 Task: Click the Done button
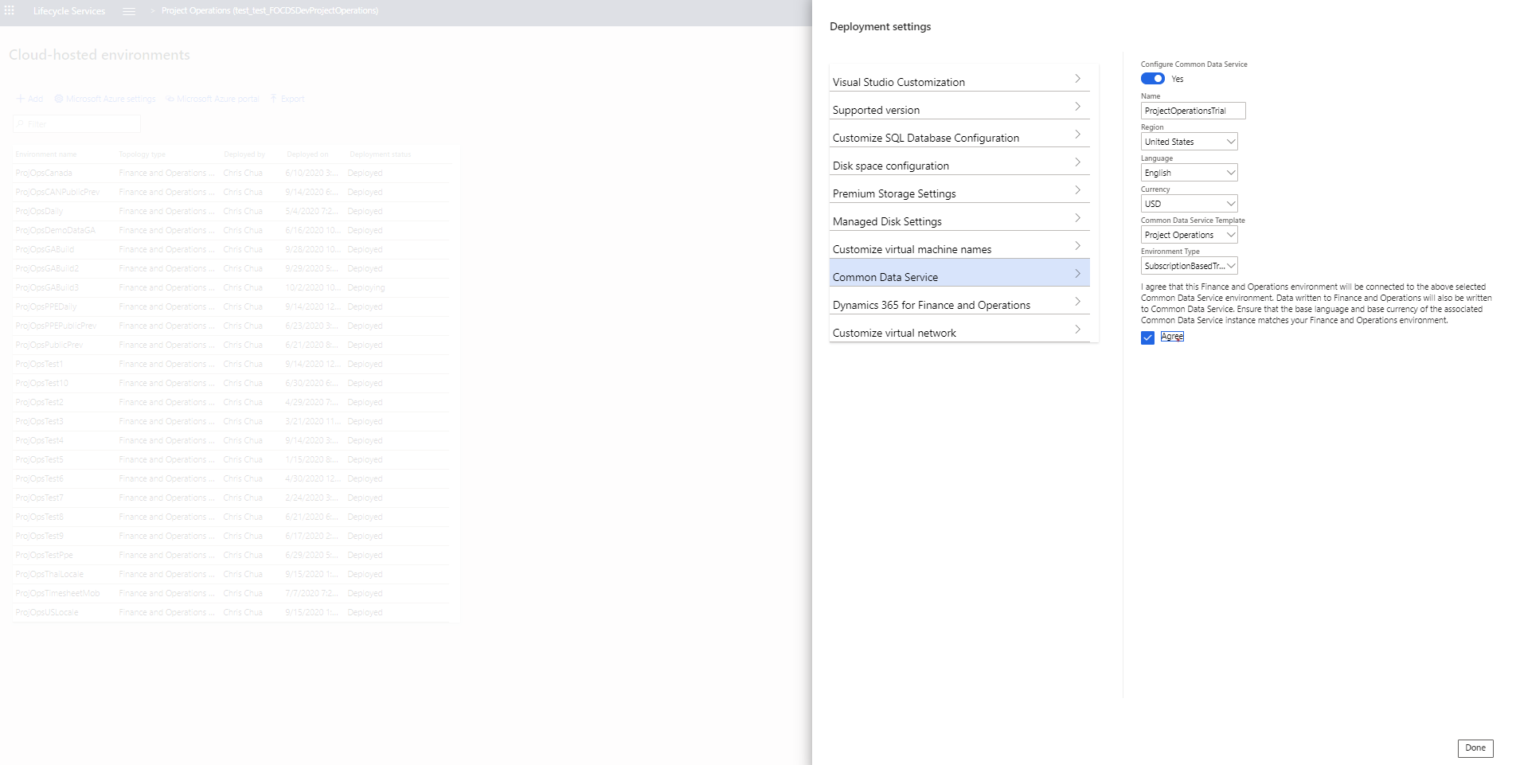tap(1475, 748)
